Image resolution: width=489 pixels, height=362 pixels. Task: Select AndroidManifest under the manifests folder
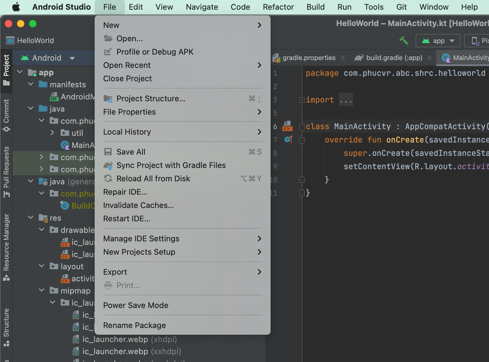pyautogui.click(x=76, y=96)
